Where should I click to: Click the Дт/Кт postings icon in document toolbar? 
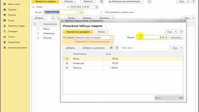(x=102, y=1)
